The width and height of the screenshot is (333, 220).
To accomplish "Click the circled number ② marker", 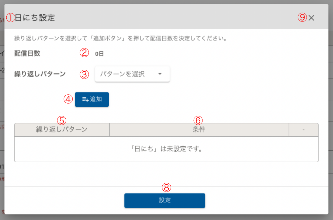I will 84,53.
